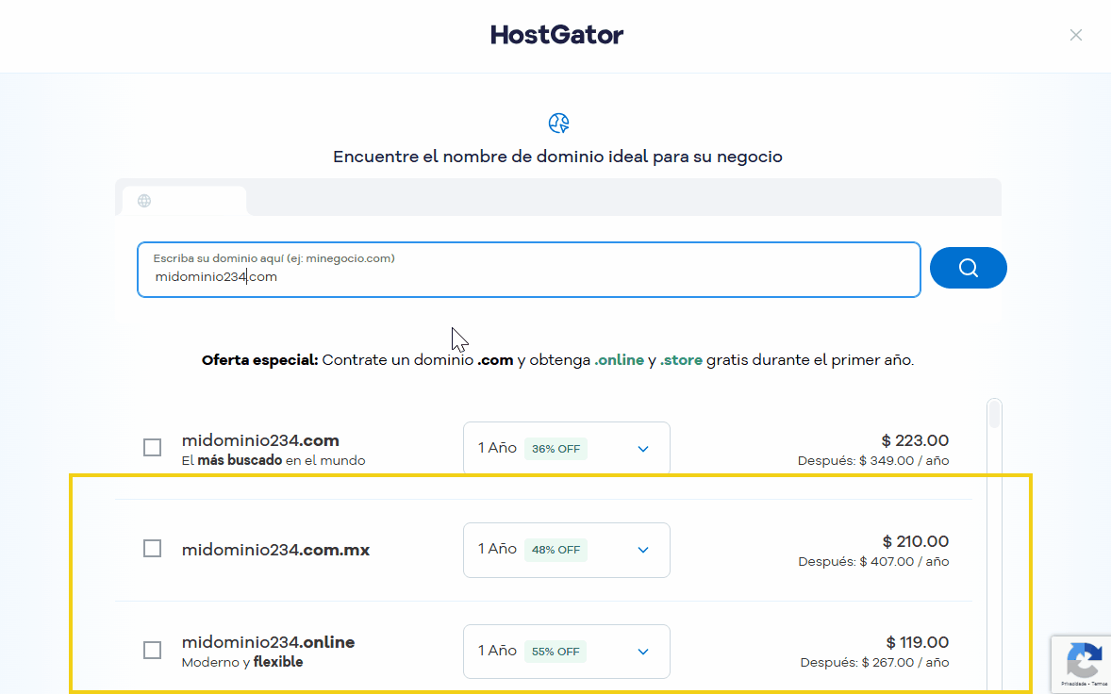Check the midominio234.com checkbox

pyautogui.click(x=153, y=448)
